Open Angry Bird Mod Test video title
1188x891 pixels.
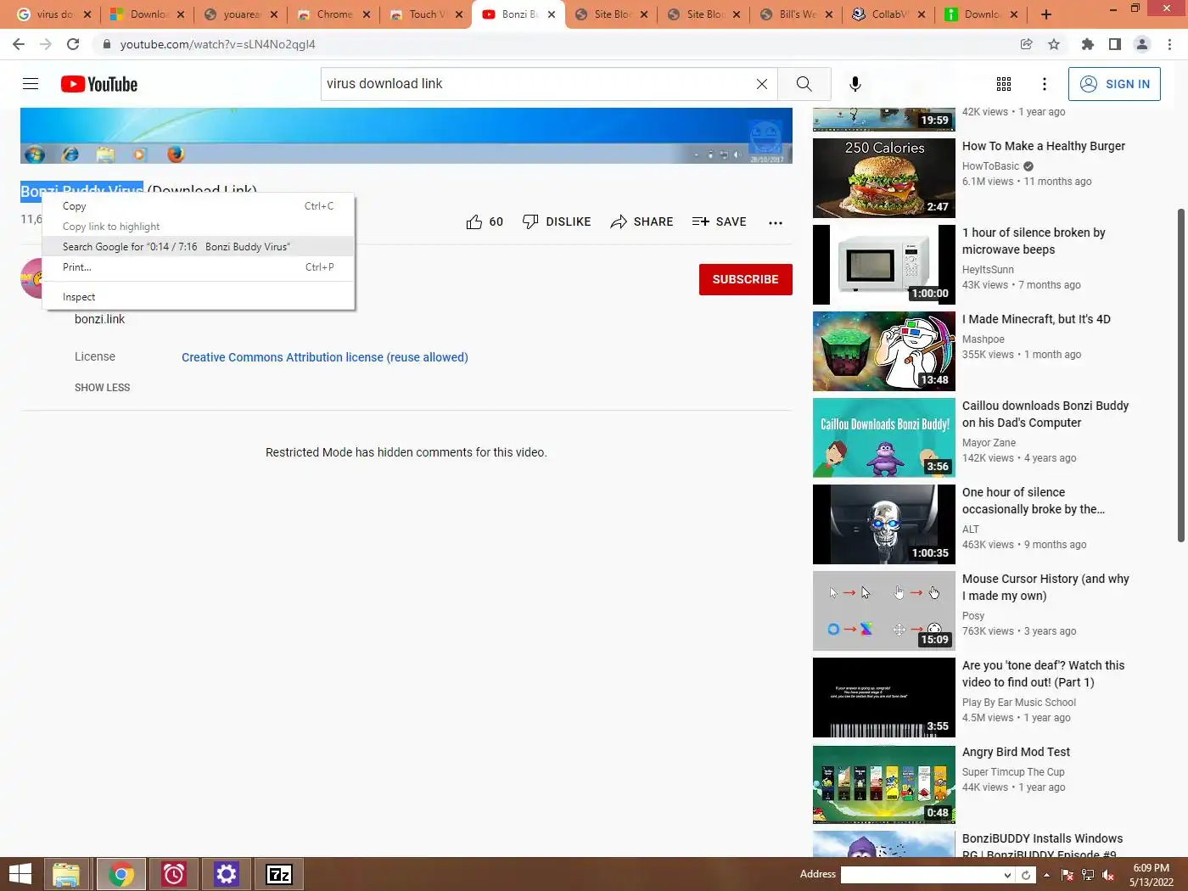[x=1016, y=752]
